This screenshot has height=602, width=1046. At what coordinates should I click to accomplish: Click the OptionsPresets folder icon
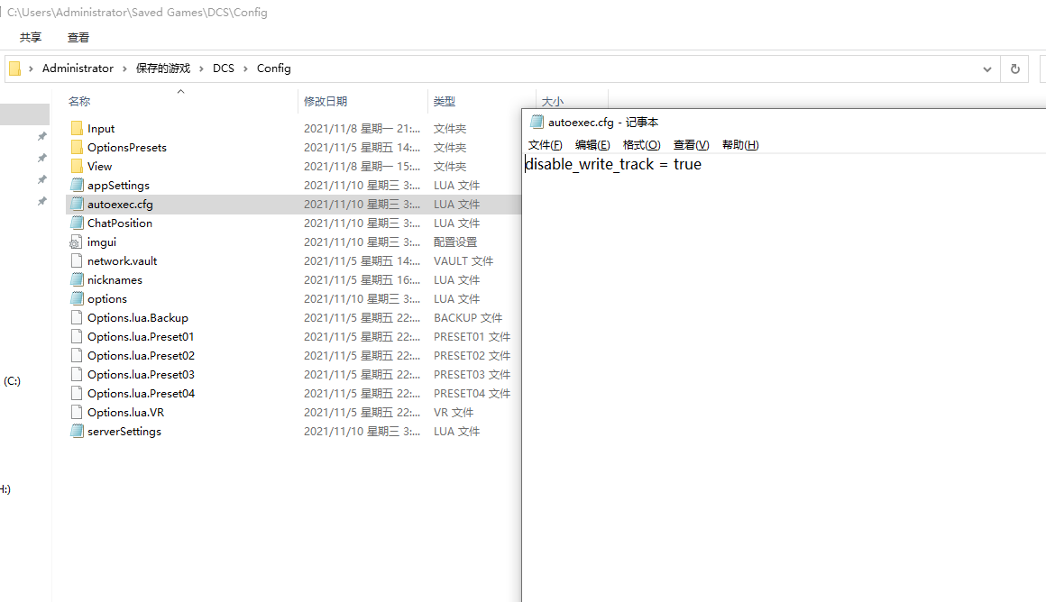tap(77, 147)
